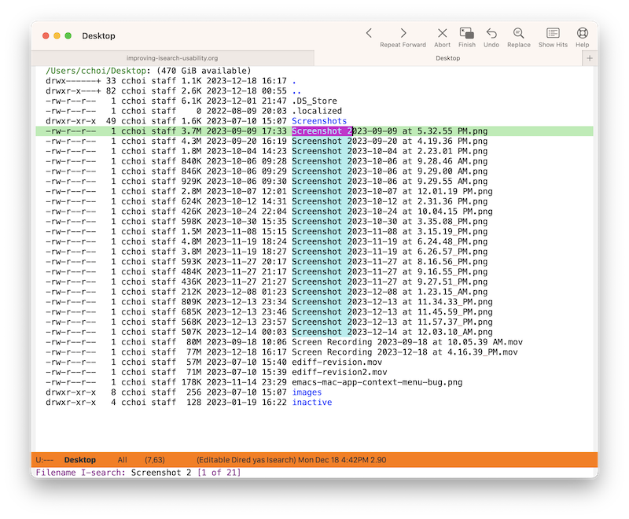629x519 pixels.
Task: Click the mode list 'Editable Dired yas Isearch'
Action: coord(246,460)
